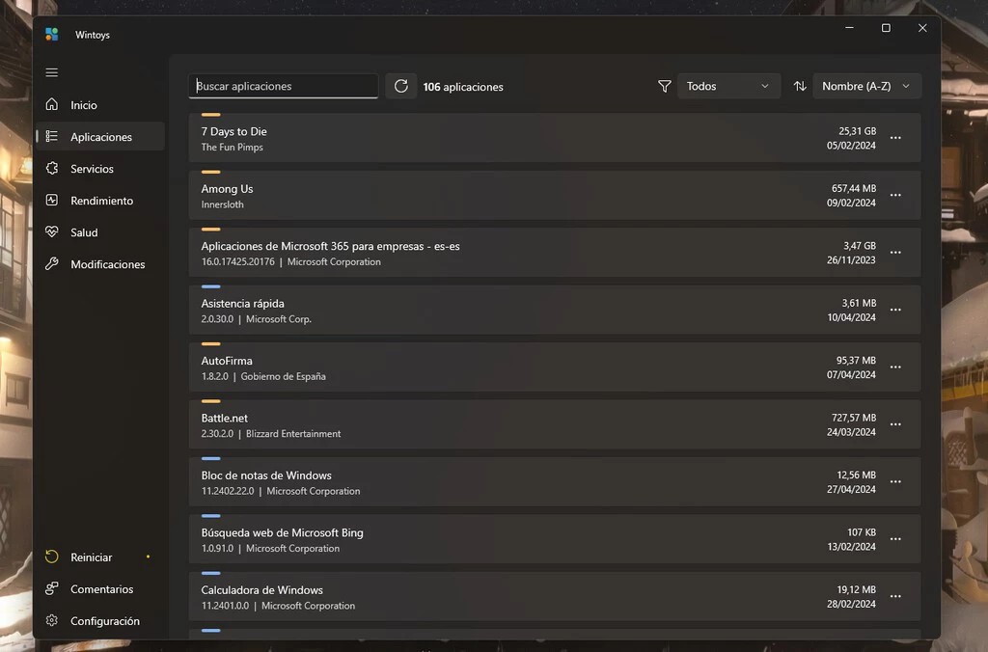
Task: Select Búsqueda web de Microsoft Bing
Action: pos(555,539)
